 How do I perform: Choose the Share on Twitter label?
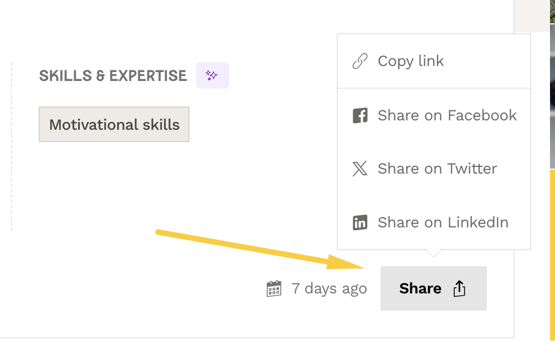437,169
